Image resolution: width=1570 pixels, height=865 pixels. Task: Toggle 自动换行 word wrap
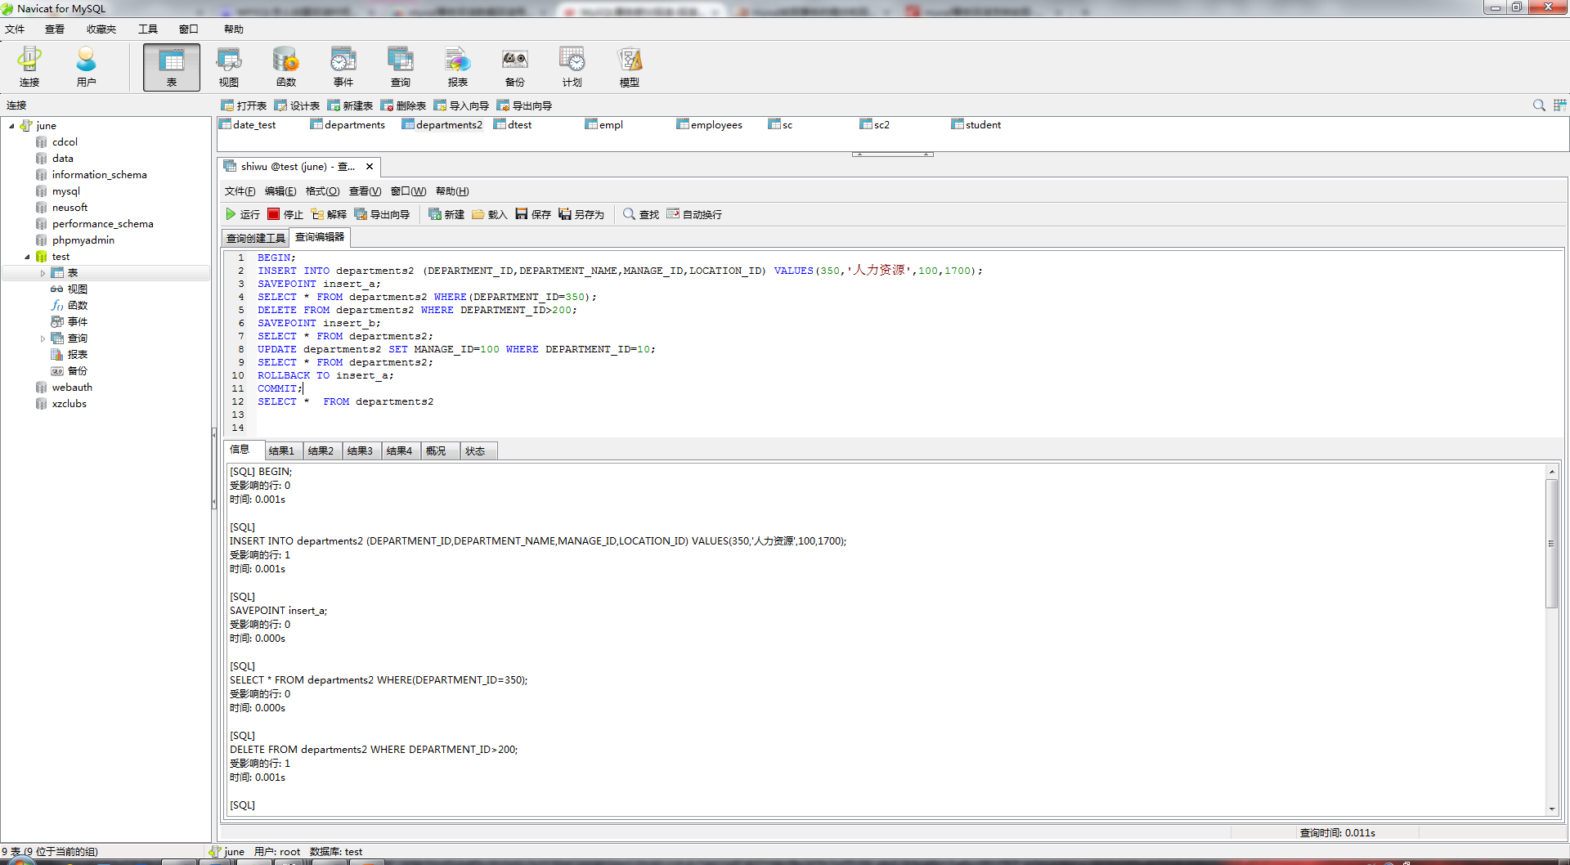694,214
